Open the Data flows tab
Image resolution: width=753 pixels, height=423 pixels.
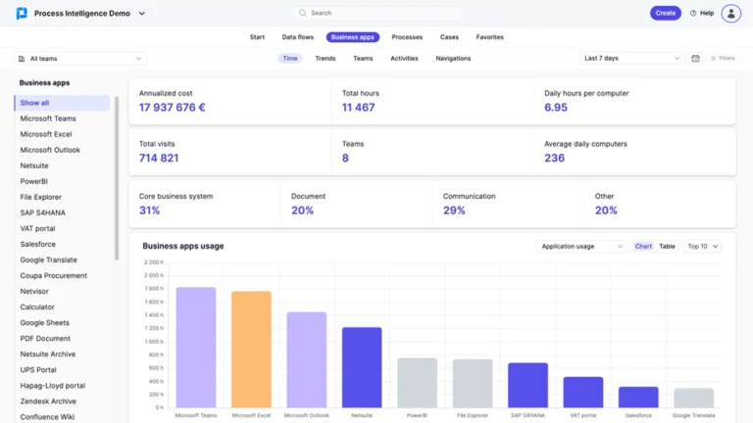coord(298,37)
